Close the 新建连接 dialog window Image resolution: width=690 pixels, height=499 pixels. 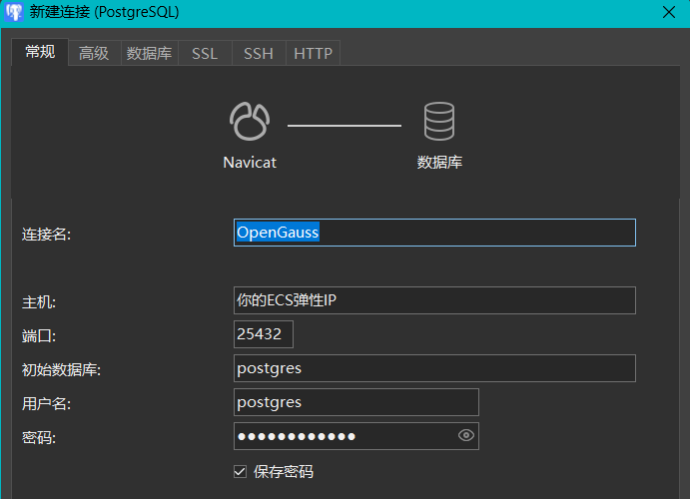[x=669, y=12]
